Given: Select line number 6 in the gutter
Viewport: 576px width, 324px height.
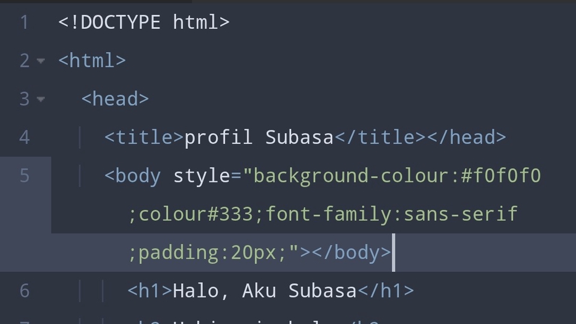Looking at the screenshot, I should (x=25, y=291).
